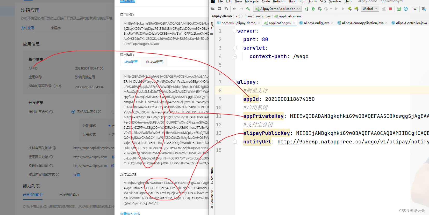429x215 pixels.
Task: Open the VCS menu
Action: (x=323, y=1)
